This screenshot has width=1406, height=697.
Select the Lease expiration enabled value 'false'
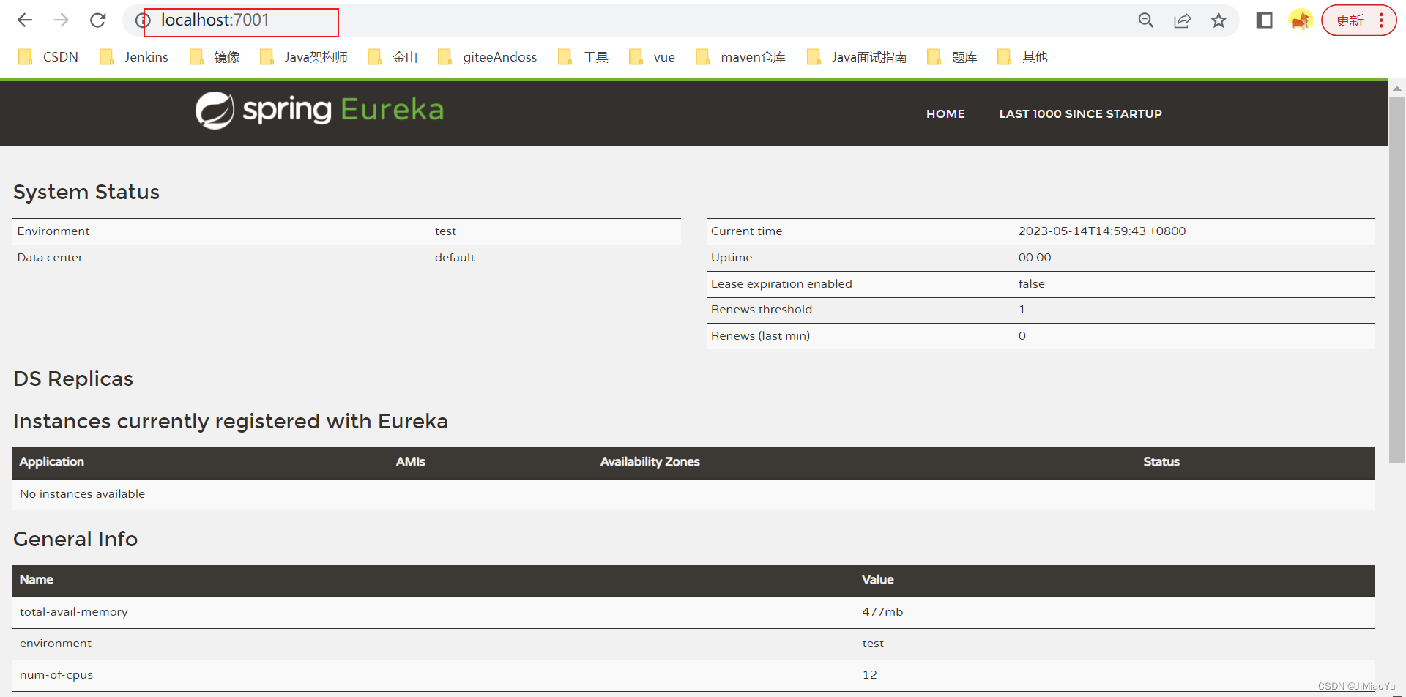point(1031,284)
